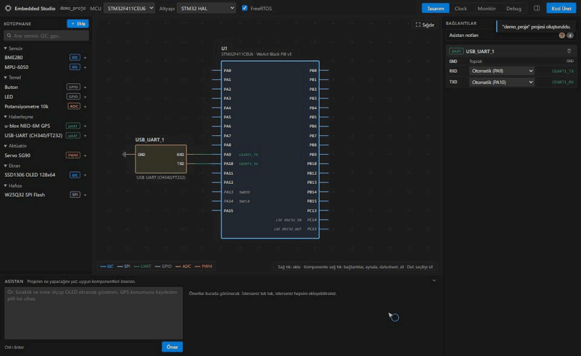The width and height of the screenshot is (581, 356).
Task: Delete USB_UART_1 with the trash icon
Action: 569,51
